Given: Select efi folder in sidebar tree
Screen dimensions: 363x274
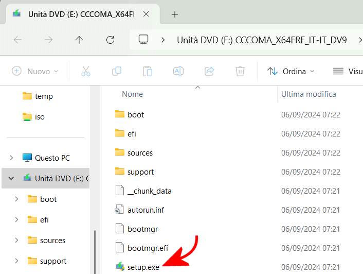Looking at the screenshot, I should pyautogui.click(x=38, y=219).
